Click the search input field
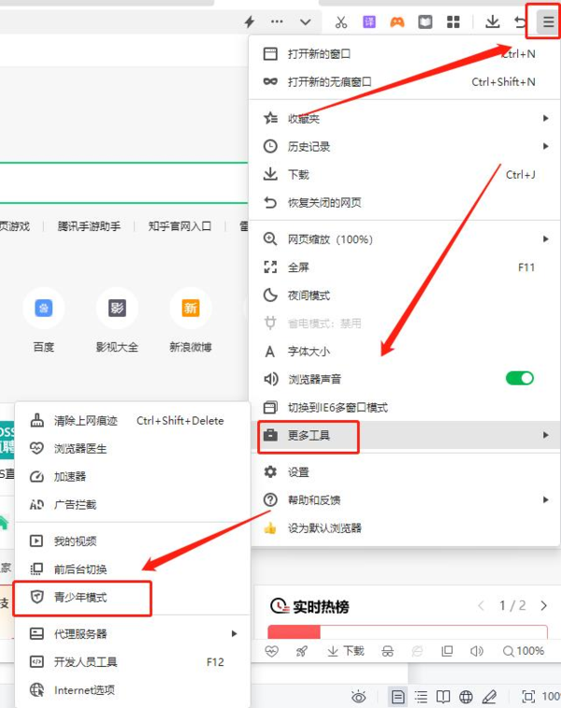Viewport: 561px width, 708px height. [123, 183]
